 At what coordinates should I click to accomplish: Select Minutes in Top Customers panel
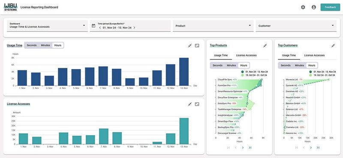299,65
